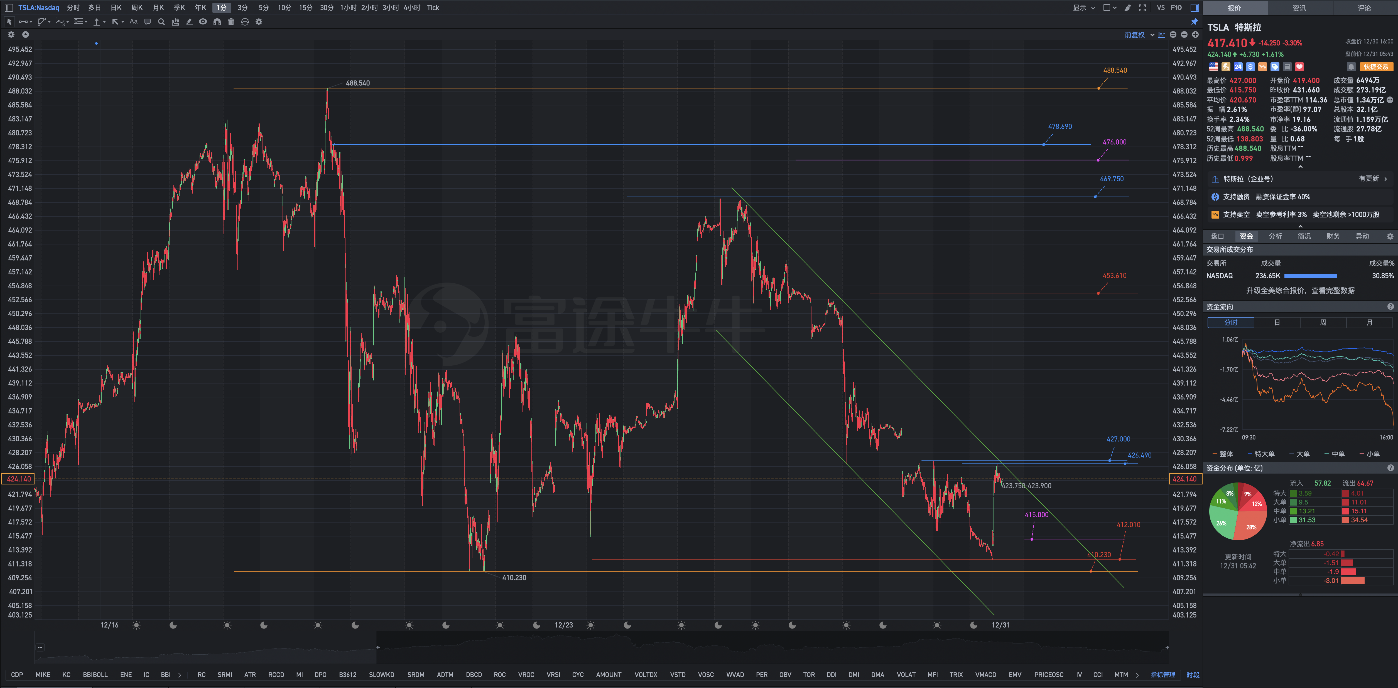Add a comment bubble annotation
Viewport: 1398px width, 688px height.
pyautogui.click(x=148, y=22)
